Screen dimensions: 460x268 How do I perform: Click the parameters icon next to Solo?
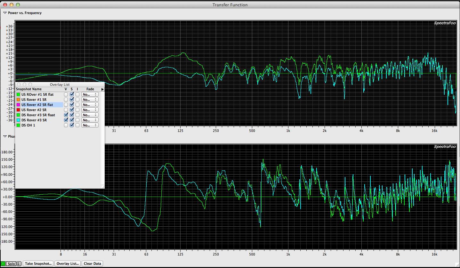(x=19, y=264)
